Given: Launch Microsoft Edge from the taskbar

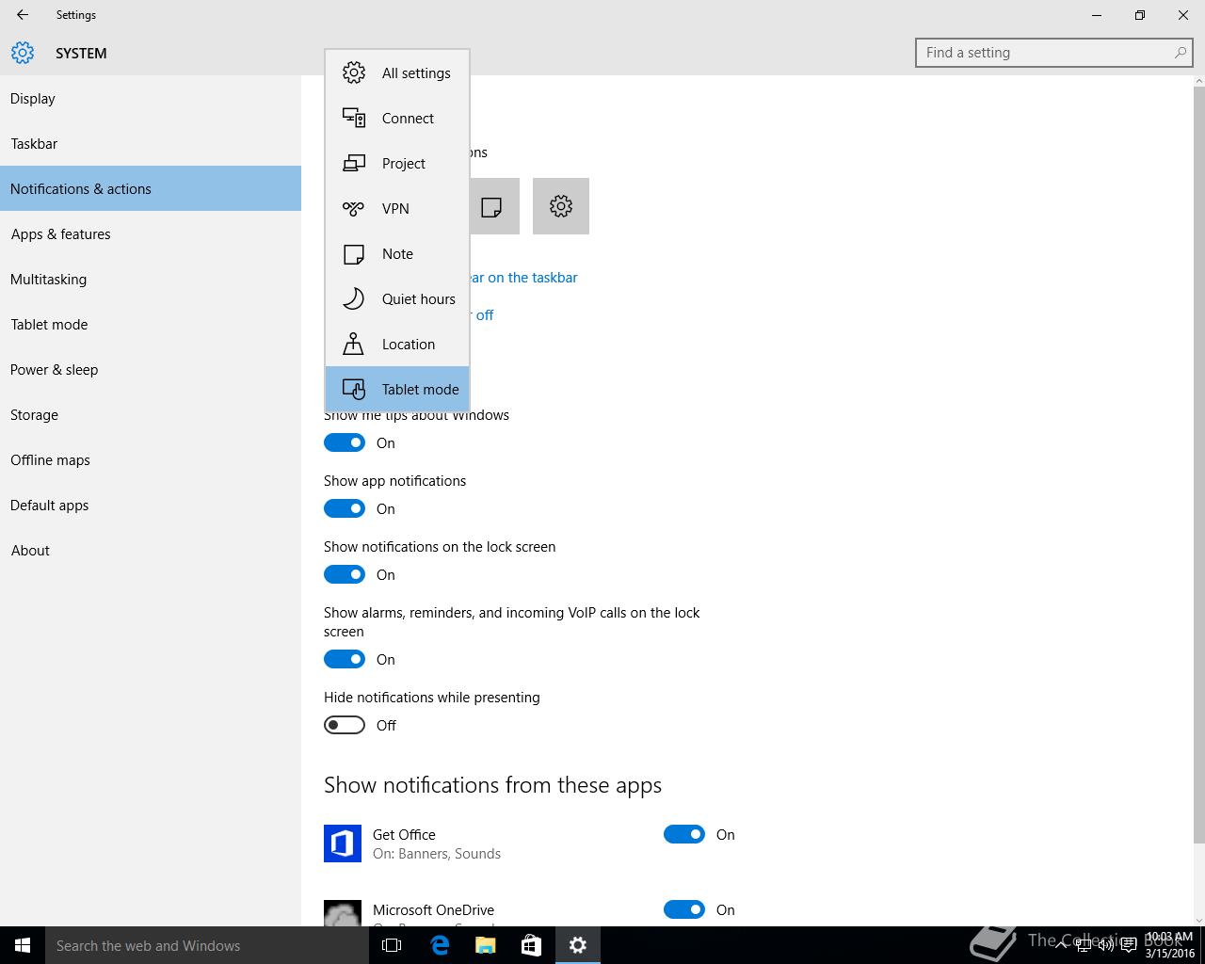Looking at the screenshot, I should [439, 945].
